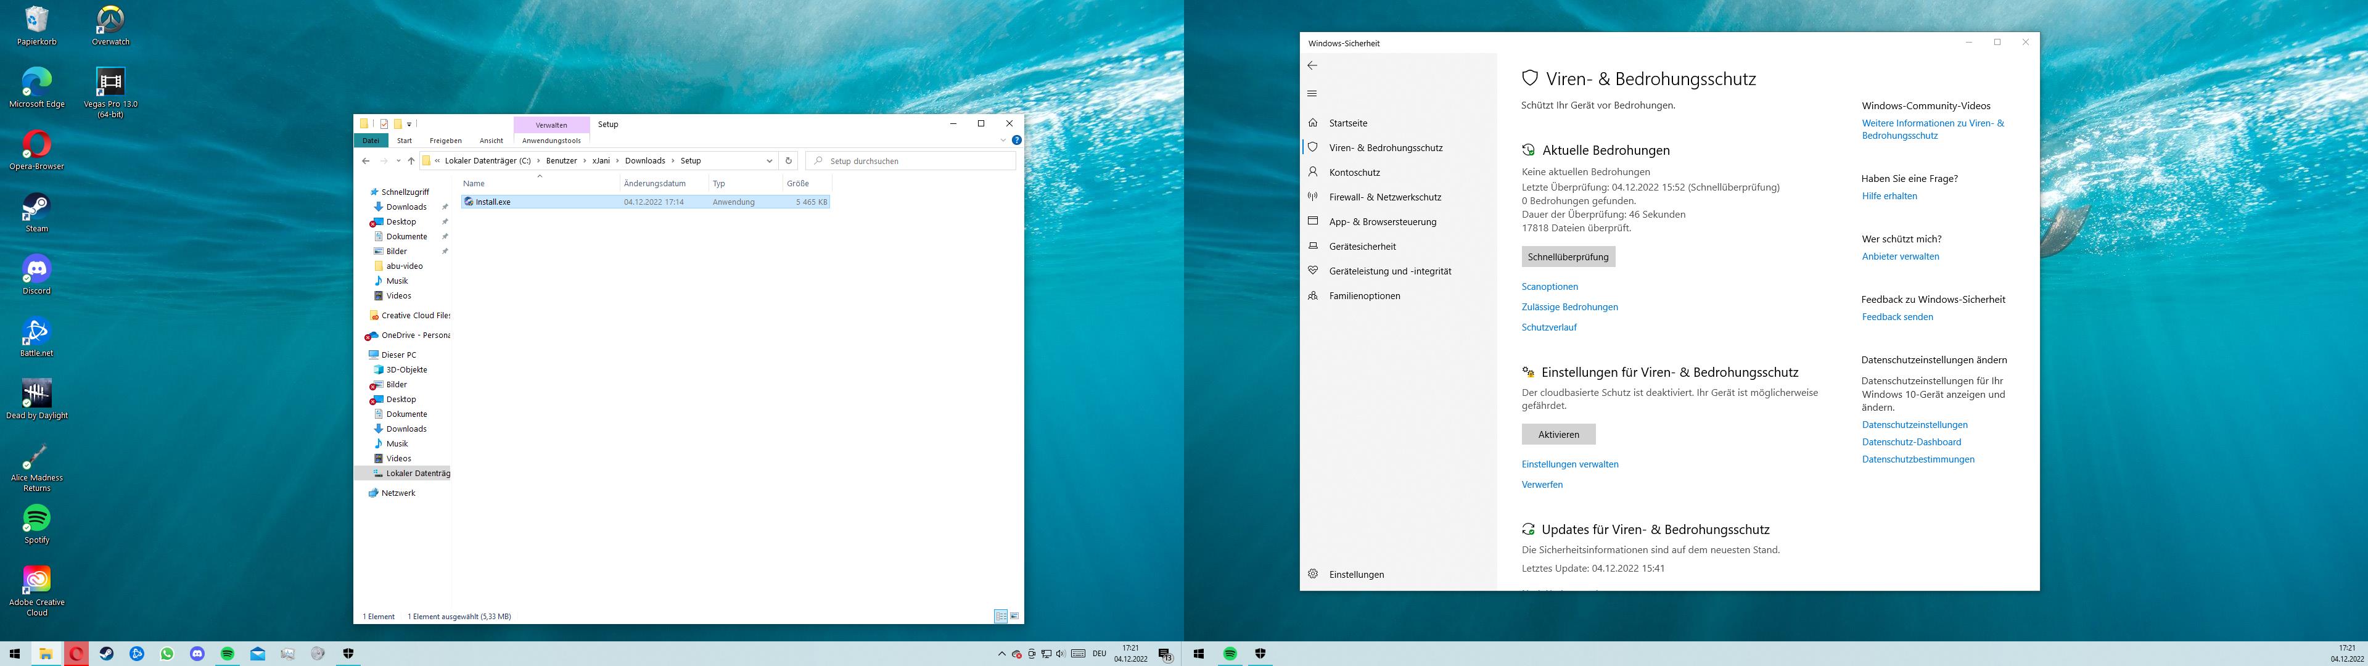Open the Firewall- & Netzwerkschutz section

1384,197
